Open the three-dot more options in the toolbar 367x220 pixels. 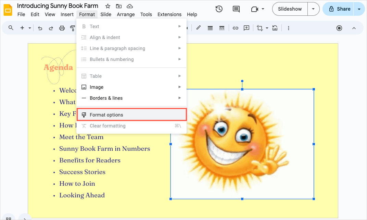coord(288,28)
